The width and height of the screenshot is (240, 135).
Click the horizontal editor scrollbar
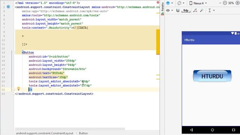[70, 129]
